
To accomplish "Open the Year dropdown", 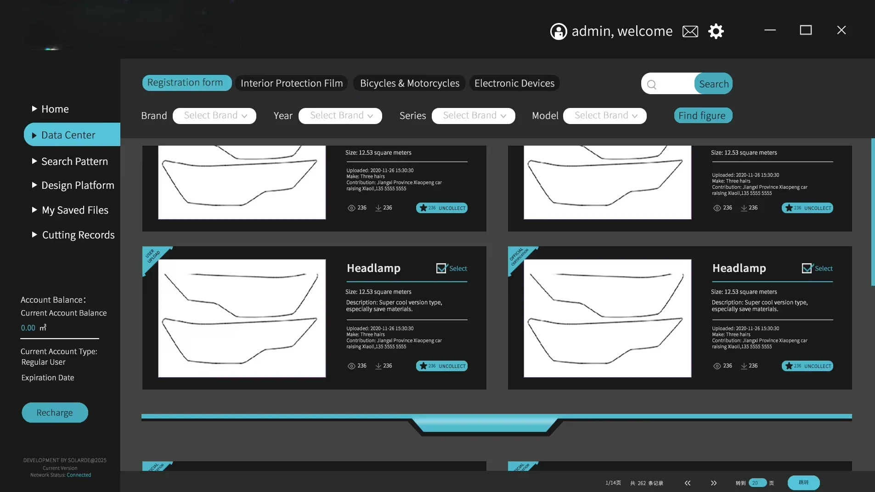I will coord(340,116).
